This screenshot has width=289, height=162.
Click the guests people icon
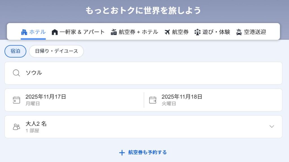tap(16, 127)
